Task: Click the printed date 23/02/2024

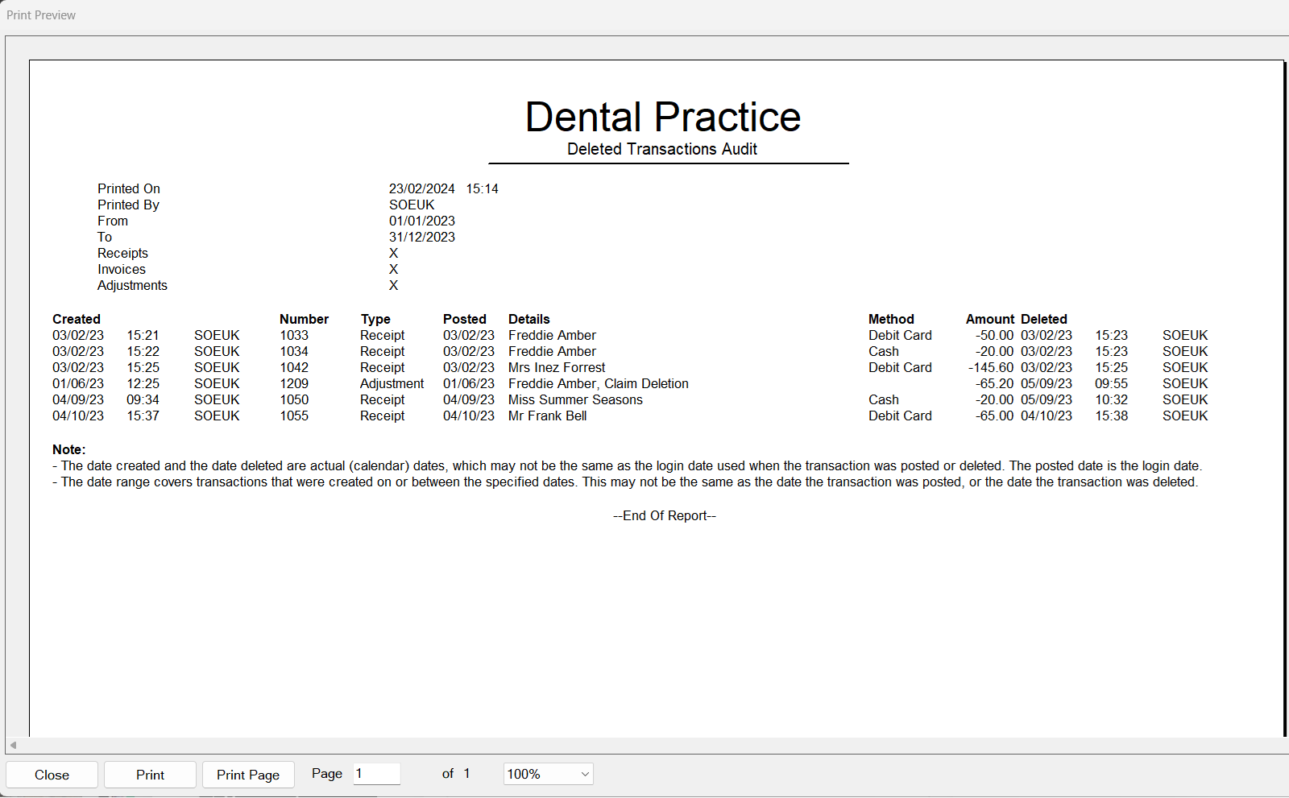Action: (422, 188)
